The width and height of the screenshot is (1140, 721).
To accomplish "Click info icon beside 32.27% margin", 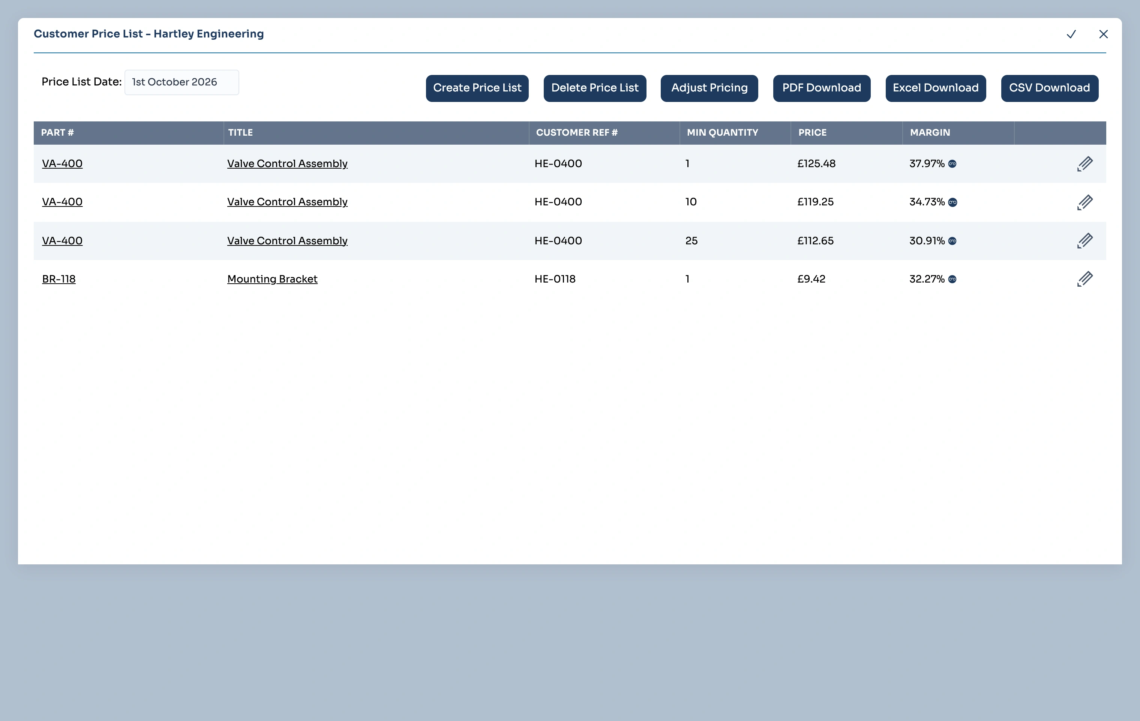I will 952,279.
